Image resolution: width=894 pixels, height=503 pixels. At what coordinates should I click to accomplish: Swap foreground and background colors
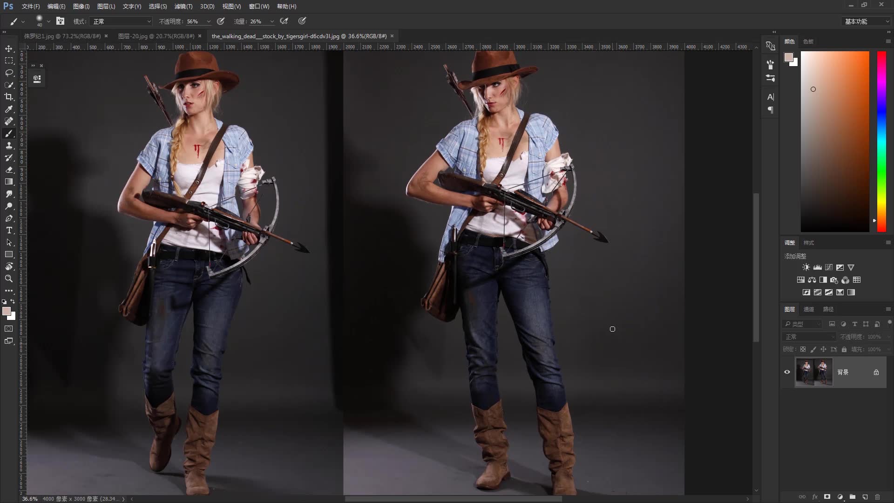coord(13,301)
